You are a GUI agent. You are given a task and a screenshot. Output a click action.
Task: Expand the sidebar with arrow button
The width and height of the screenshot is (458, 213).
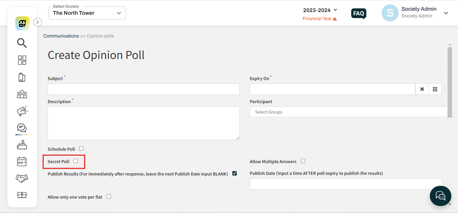click(38, 22)
